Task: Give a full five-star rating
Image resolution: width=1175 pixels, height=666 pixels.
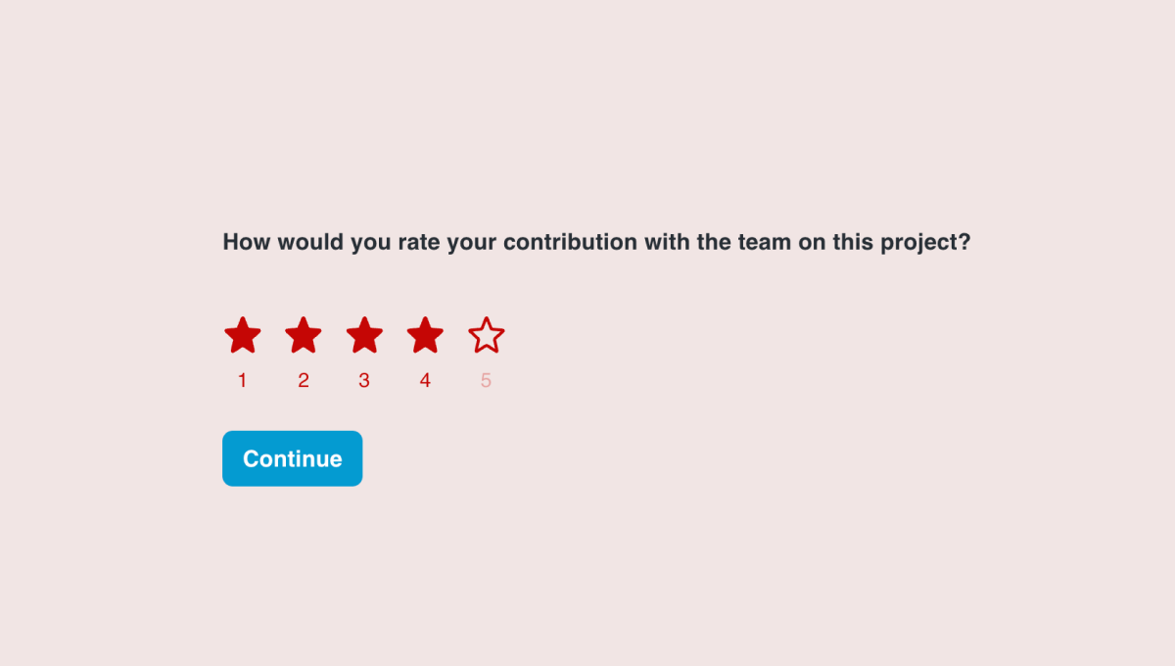Action: tap(487, 335)
